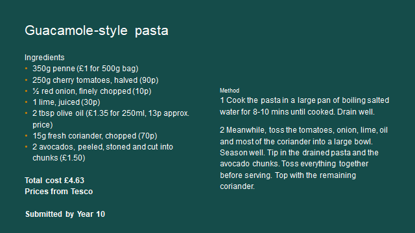Select step 1 Cook the pasta paragraph

pos(304,106)
